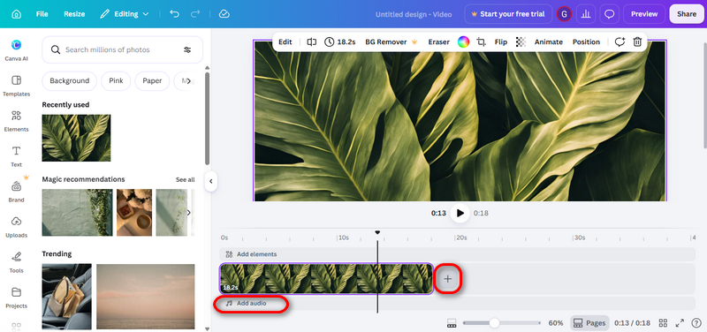Viewport: 707px width, 332px height.
Task: Change the 18.2s duration
Action: pyautogui.click(x=340, y=41)
